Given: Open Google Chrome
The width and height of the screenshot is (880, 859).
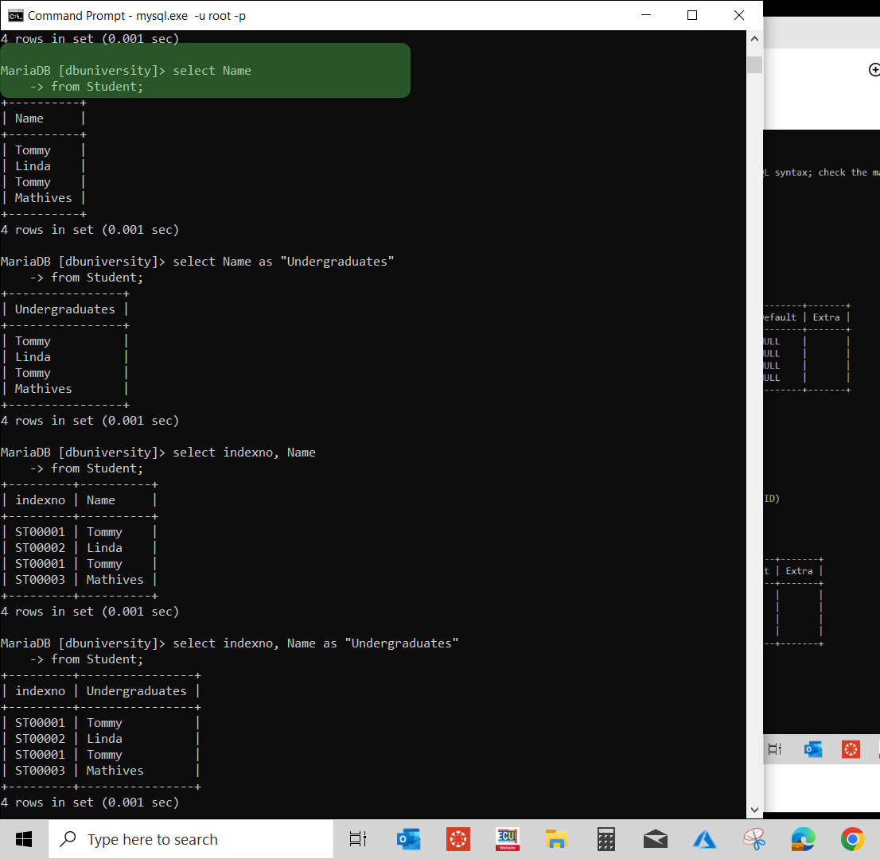Looking at the screenshot, I should (852, 838).
